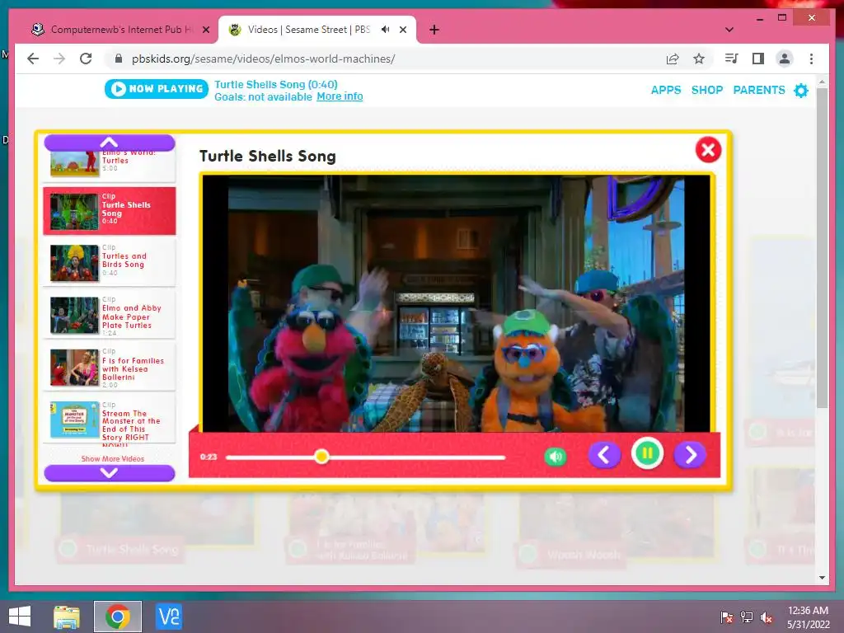The image size is (844, 633).
Task: Go forward in Chrome
Action: coord(59,59)
